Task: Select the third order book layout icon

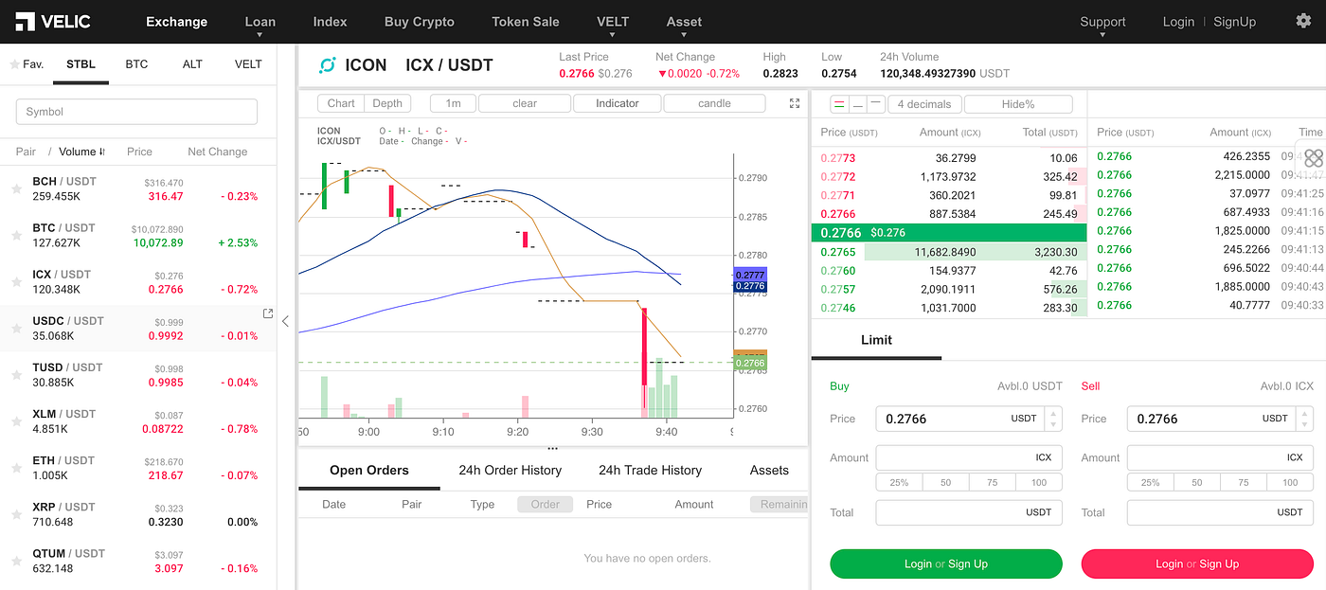Action: click(876, 104)
